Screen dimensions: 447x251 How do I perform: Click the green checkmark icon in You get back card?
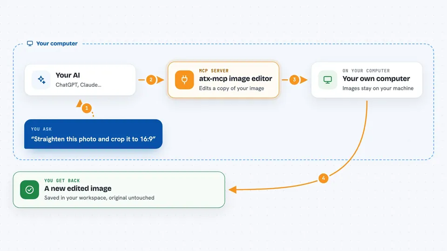pos(29,190)
